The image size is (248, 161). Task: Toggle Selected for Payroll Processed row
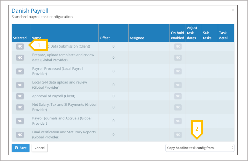coord(20,71)
